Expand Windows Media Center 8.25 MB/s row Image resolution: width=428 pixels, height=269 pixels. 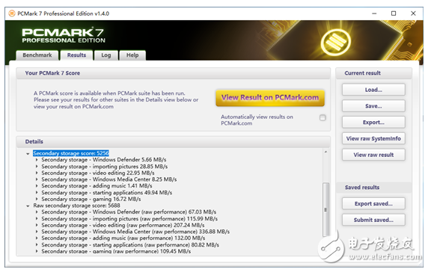(37, 179)
